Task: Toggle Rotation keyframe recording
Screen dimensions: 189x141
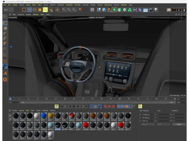Action: tap(122, 107)
